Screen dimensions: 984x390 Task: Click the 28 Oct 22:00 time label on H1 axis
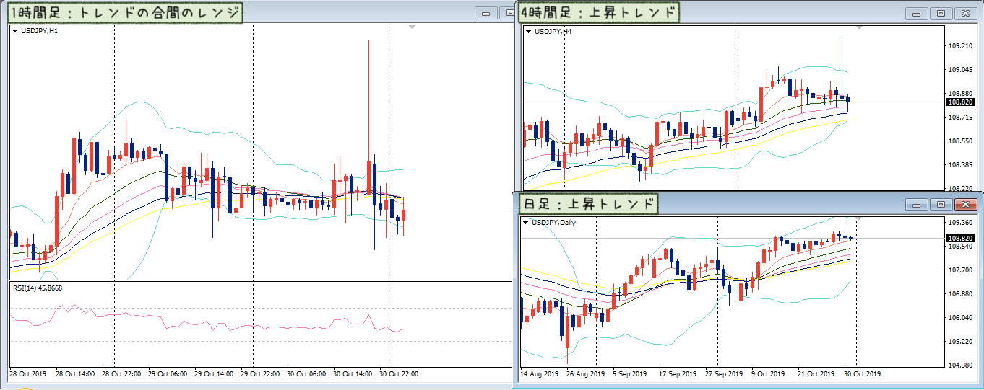pos(122,374)
